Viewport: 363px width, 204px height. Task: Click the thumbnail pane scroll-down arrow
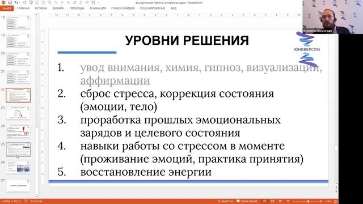pos(36,196)
